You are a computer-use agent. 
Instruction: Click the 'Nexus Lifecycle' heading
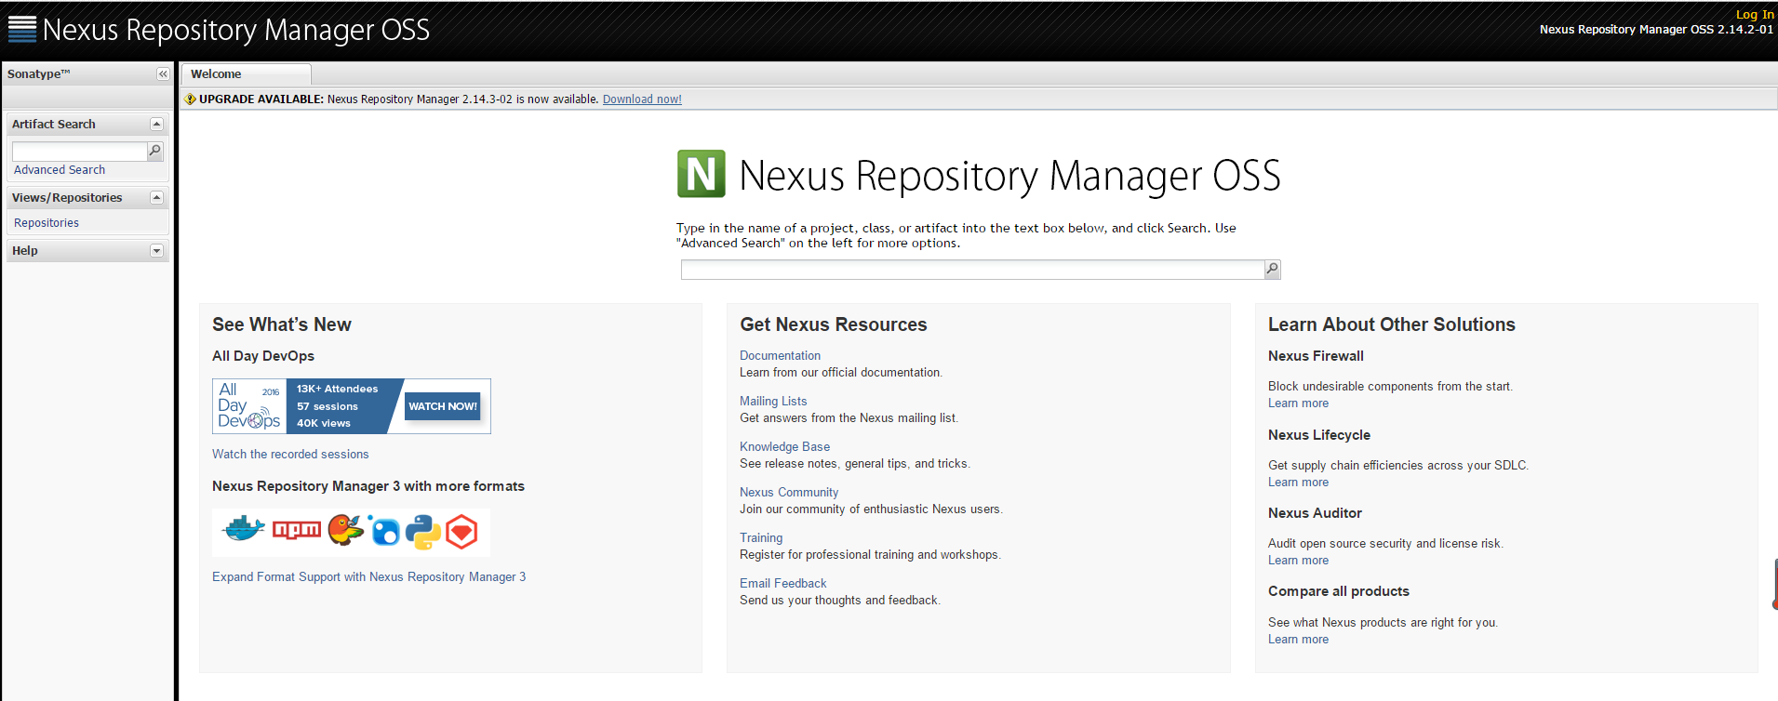1319,435
